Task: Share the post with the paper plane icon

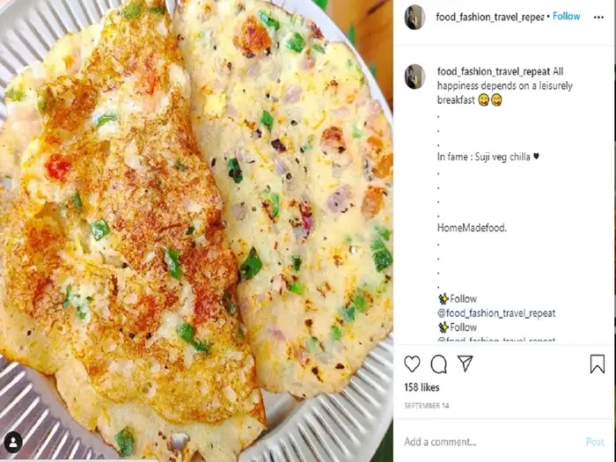Action: coord(466,363)
